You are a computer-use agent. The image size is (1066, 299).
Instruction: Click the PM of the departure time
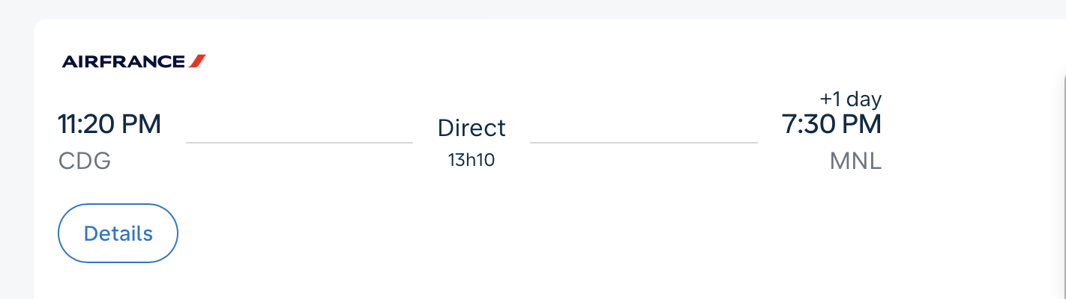tap(142, 124)
